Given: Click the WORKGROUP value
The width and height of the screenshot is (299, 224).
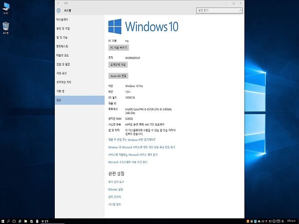Looking at the screenshot, I should (x=133, y=58).
